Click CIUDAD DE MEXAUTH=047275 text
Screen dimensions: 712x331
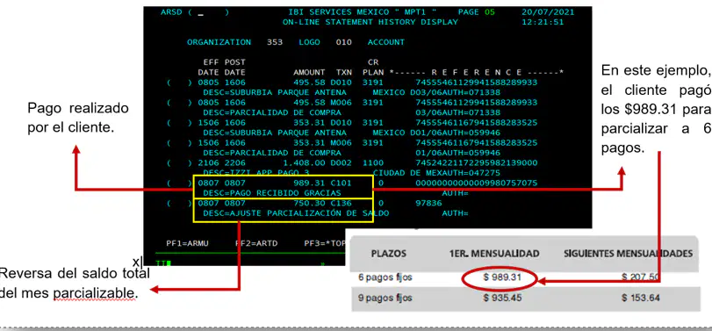[x=436, y=173]
